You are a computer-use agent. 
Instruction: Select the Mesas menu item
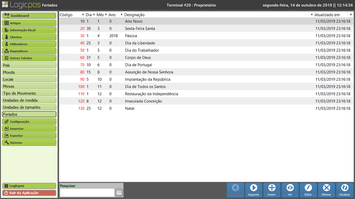(29, 86)
